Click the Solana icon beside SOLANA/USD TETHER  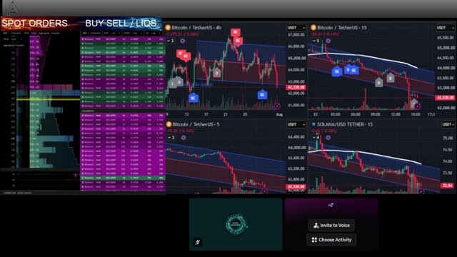click(x=313, y=124)
